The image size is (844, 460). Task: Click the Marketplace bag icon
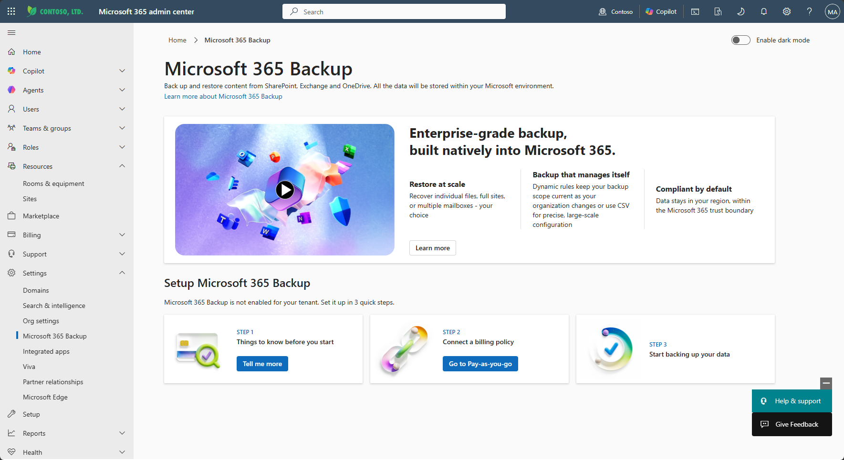pos(11,216)
